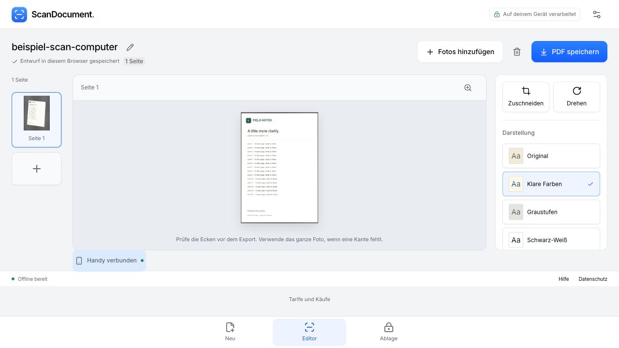This screenshot has height=348, width=619.
Task: Click the Handy verbunden phone indicator
Action: coord(109,261)
